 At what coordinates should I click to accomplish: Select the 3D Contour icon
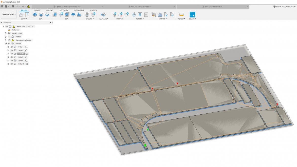point(79,15)
